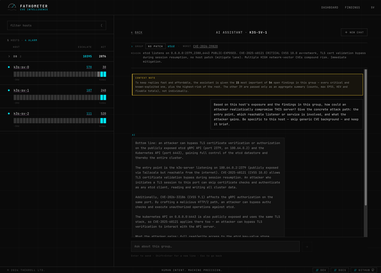Click the status dot beside k3s-sv-0
381x273 pixels.
(9, 67)
